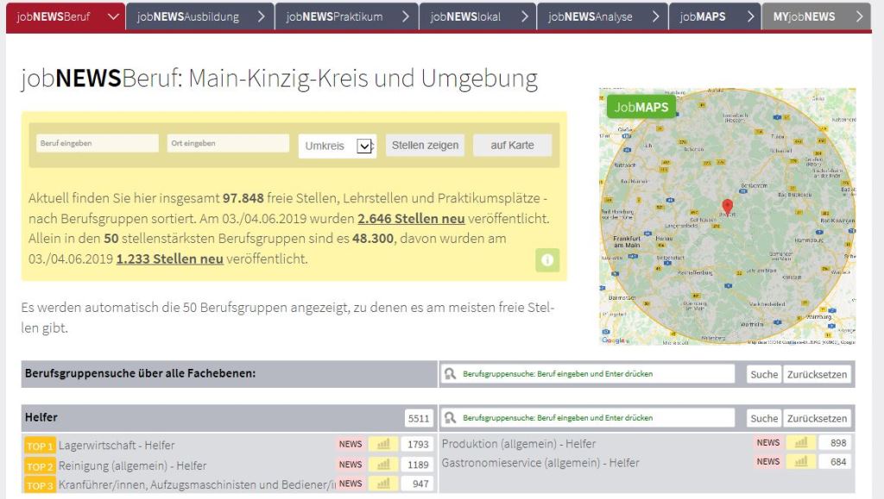Image resolution: width=884 pixels, height=499 pixels.
Task: Expand the jobNEWSBeruf tab chevron
Action: 114,17
